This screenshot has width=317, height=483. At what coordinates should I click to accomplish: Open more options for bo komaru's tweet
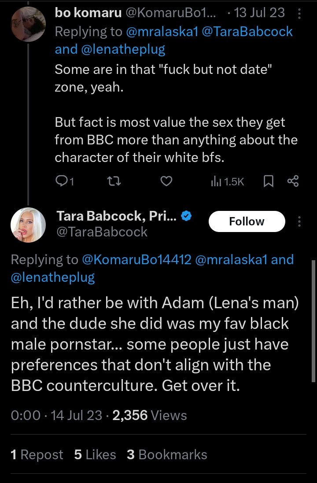click(x=299, y=14)
